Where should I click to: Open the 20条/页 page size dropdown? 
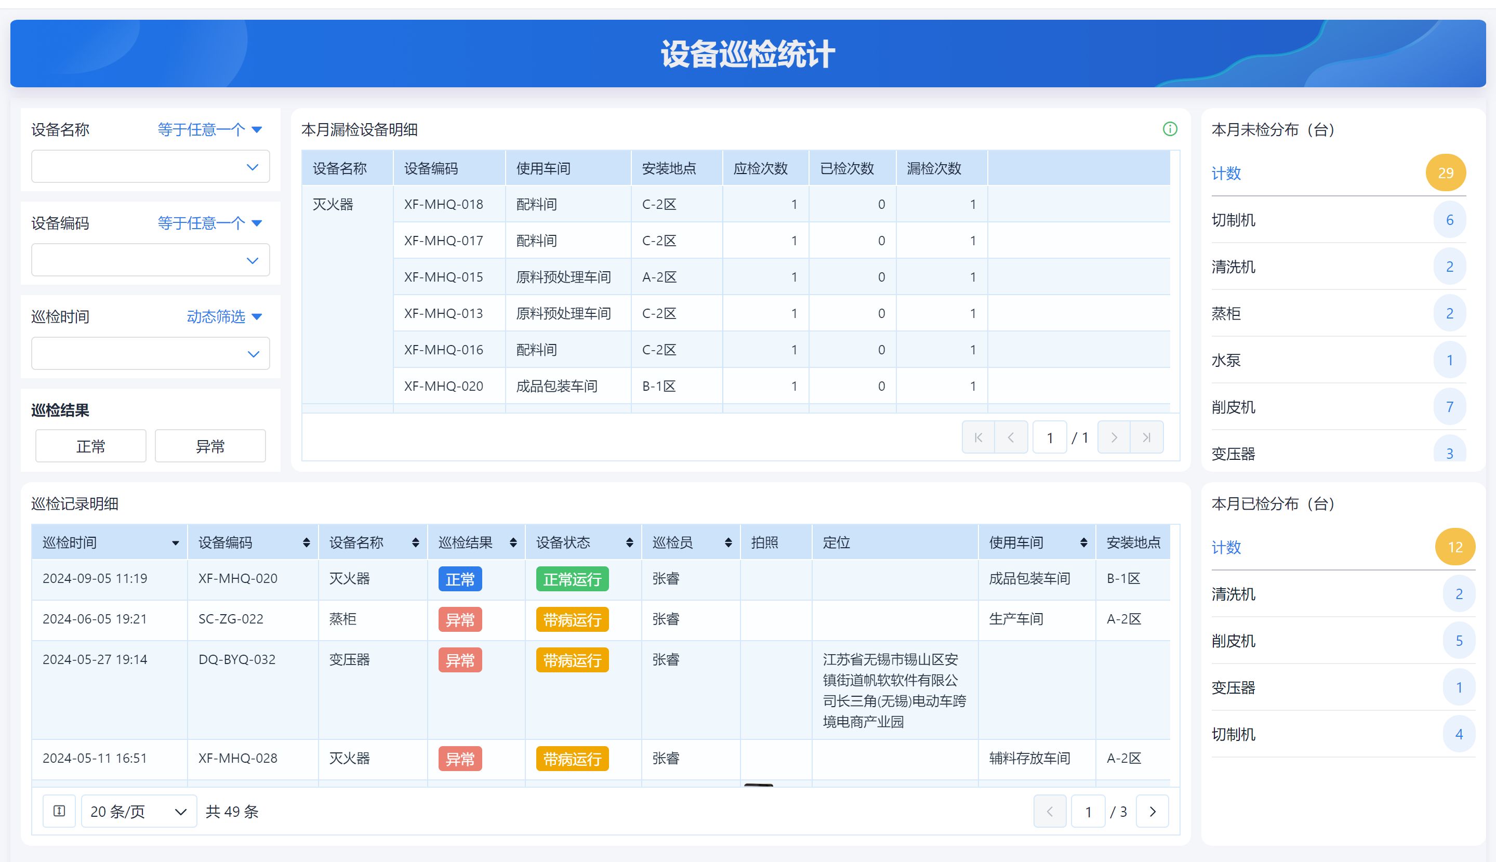139,811
